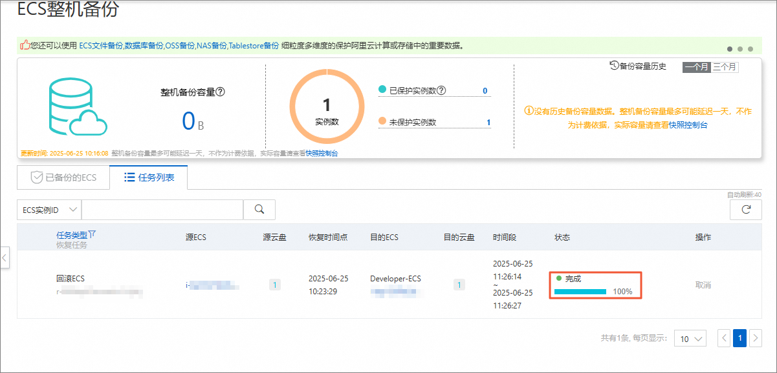Click the filter icon next to 任务类型
This screenshot has width=777, height=373.
(x=92, y=234)
